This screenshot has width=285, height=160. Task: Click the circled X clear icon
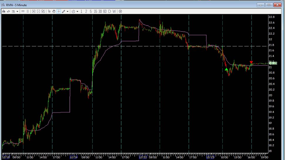(120, 11)
